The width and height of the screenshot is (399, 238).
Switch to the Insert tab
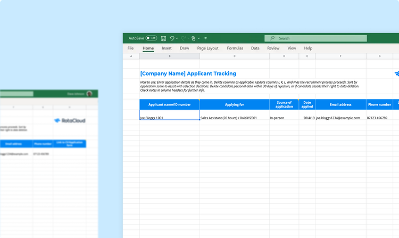pyautogui.click(x=167, y=48)
